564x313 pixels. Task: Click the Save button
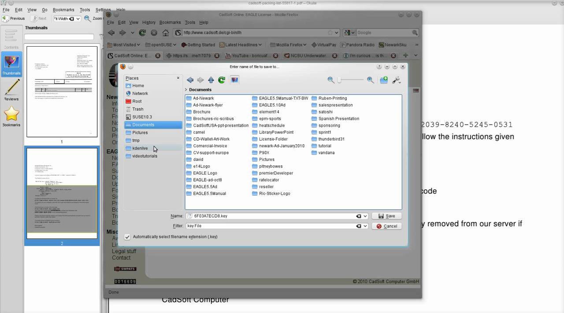(386, 216)
